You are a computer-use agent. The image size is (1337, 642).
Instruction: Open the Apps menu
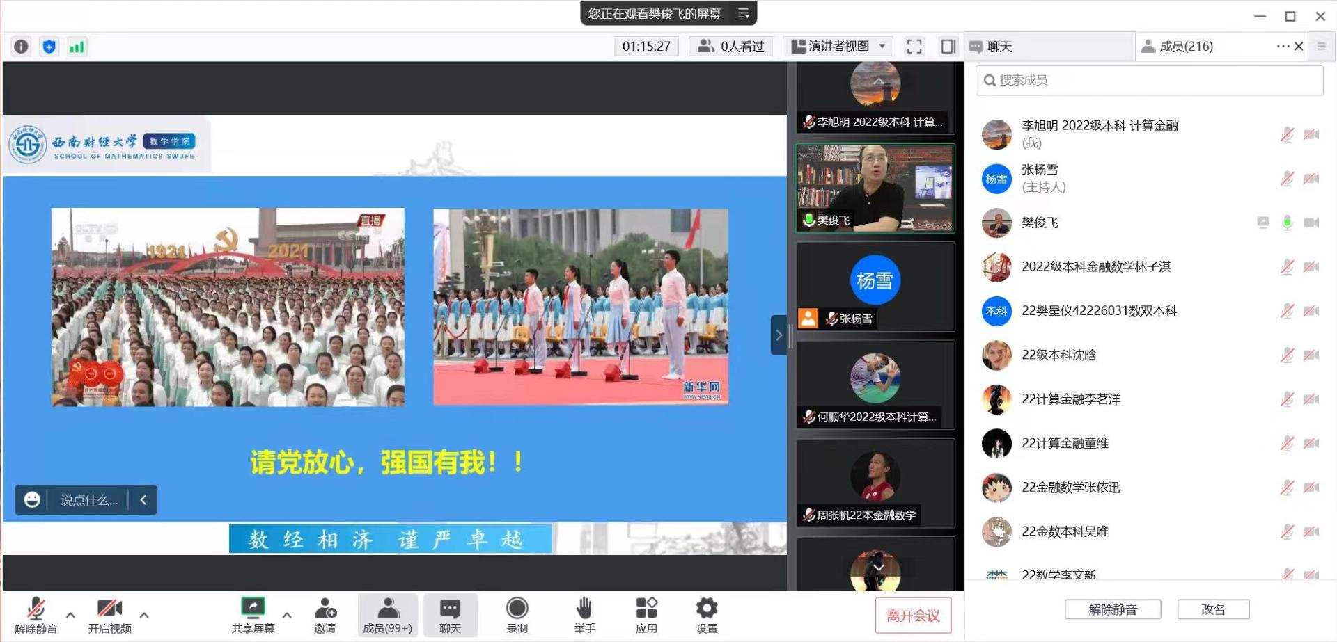pos(646,615)
